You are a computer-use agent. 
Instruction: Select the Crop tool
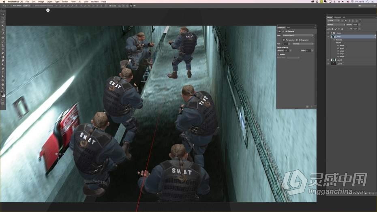(3, 30)
